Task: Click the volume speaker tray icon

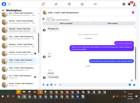Action: pos(125,96)
